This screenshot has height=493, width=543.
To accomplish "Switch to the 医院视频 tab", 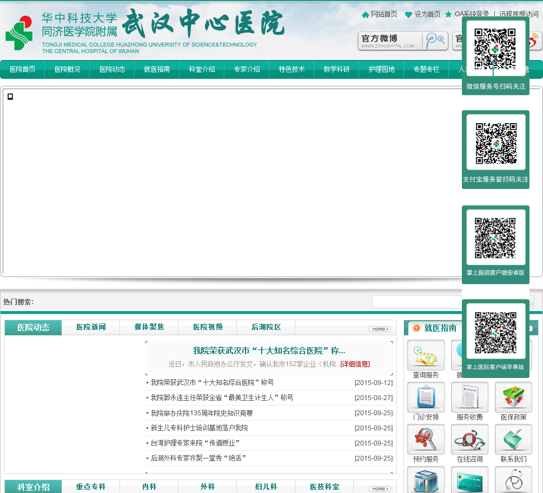I will [x=208, y=327].
